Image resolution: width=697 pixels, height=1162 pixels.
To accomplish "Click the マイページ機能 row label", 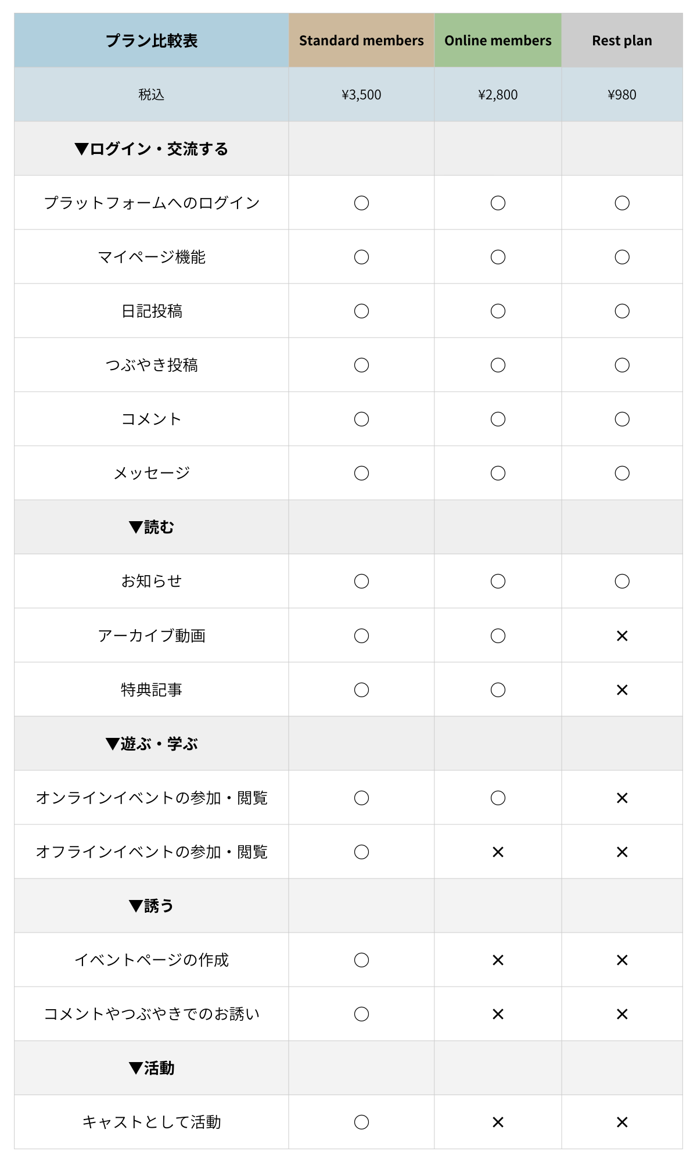I will (x=151, y=257).
